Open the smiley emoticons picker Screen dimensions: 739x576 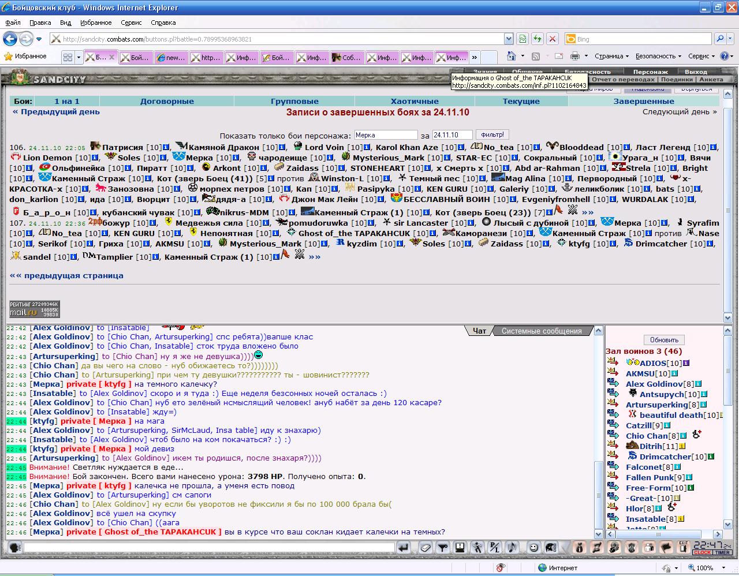click(534, 547)
